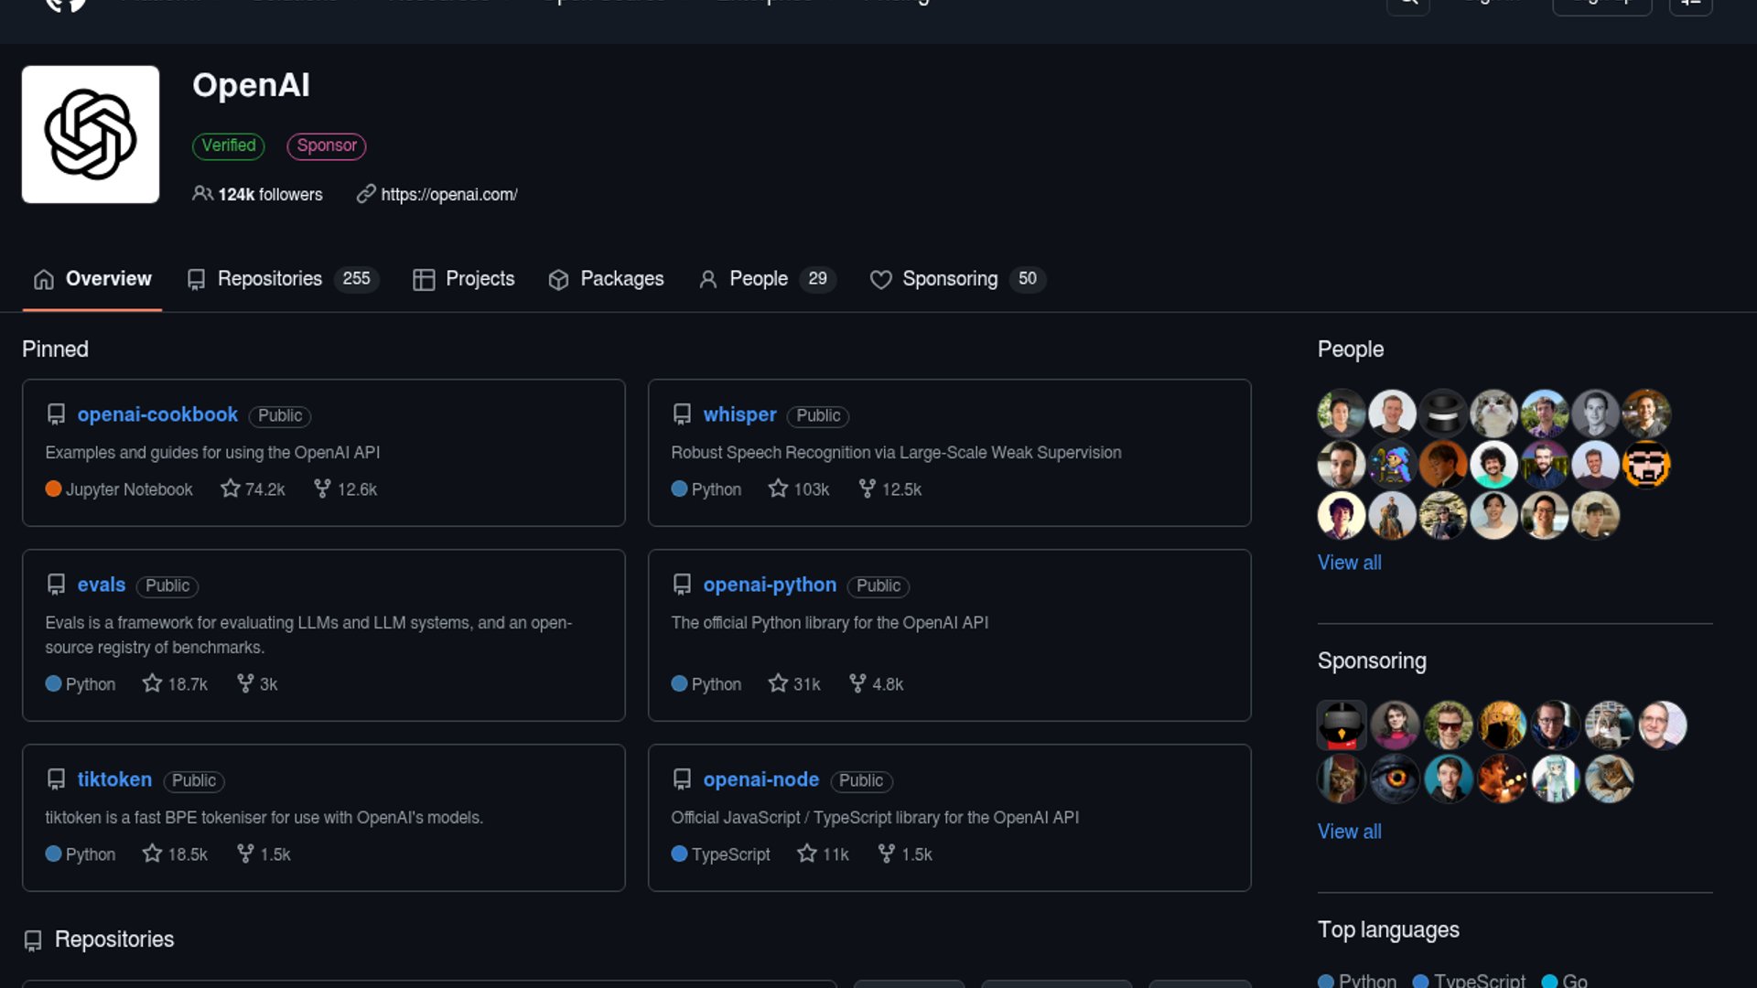Click the Examples and guides description text
Viewport: 1757px width, 988px height.
212,453
